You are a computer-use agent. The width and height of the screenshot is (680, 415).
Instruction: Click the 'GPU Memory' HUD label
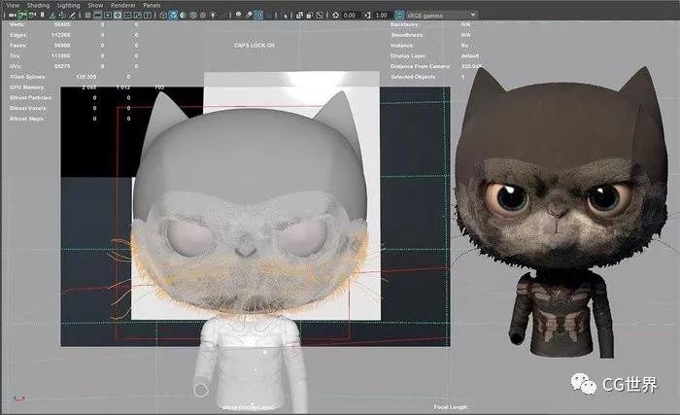click(x=27, y=87)
